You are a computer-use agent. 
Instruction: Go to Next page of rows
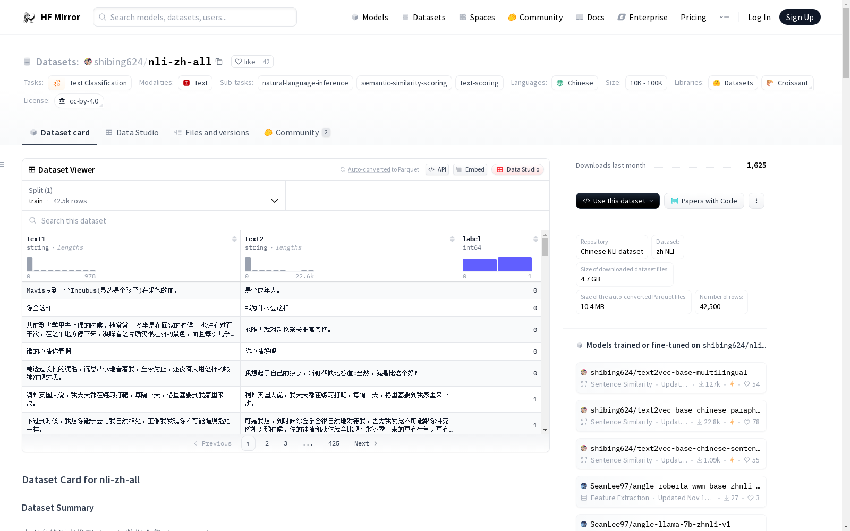tap(365, 443)
